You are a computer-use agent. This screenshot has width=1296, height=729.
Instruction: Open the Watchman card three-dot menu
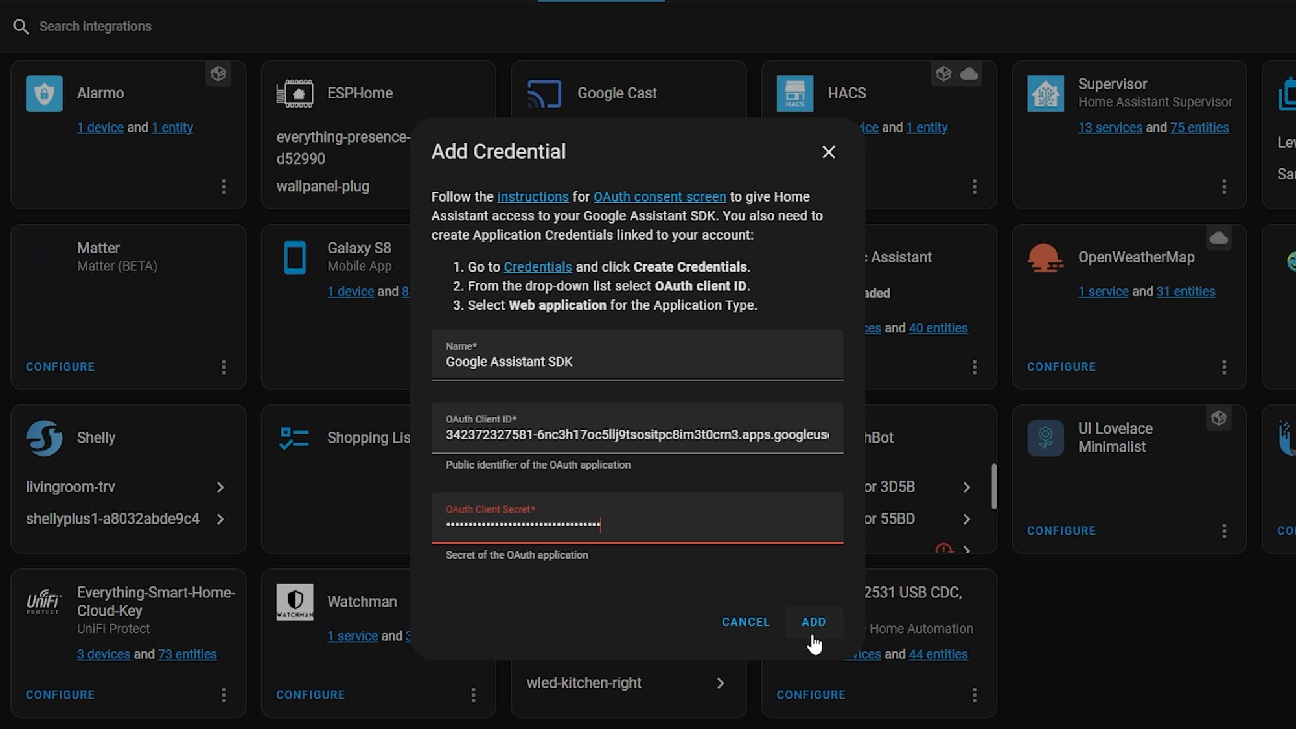(x=474, y=695)
